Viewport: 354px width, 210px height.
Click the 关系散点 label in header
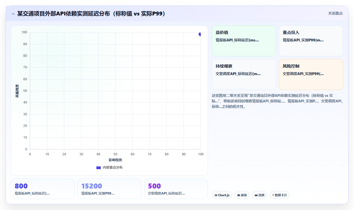(x=335, y=13)
